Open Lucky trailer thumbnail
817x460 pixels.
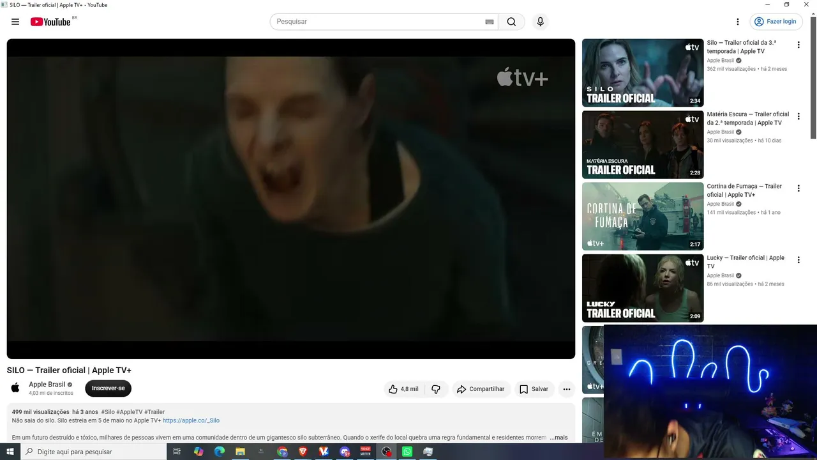click(x=643, y=288)
